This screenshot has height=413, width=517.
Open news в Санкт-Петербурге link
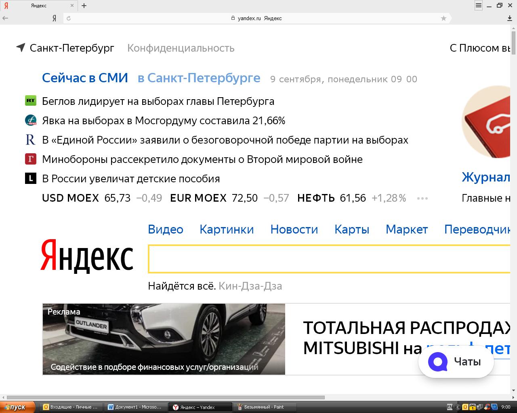click(x=199, y=77)
